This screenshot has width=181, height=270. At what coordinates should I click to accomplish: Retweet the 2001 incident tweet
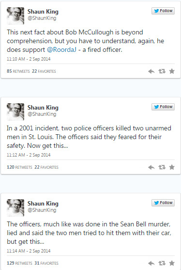[162, 167]
